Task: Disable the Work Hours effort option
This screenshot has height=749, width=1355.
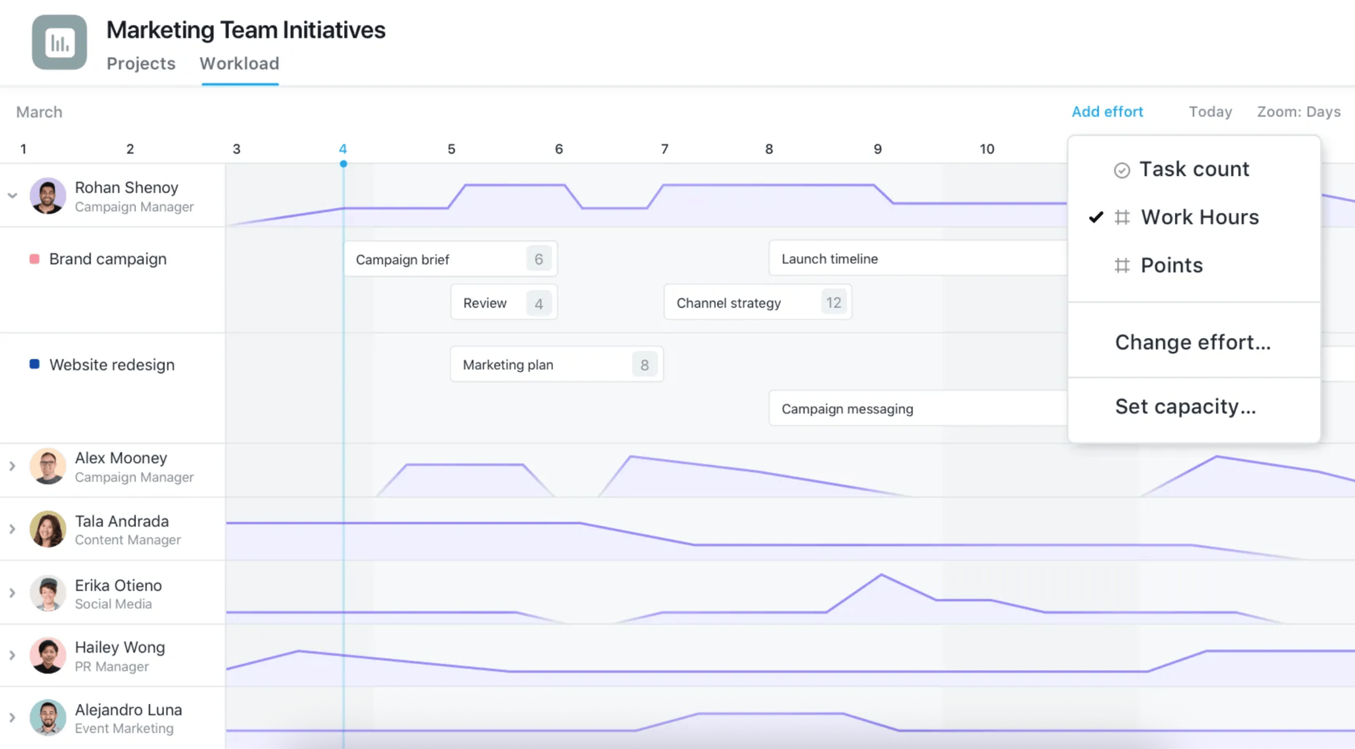Action: pos(1199,217)
